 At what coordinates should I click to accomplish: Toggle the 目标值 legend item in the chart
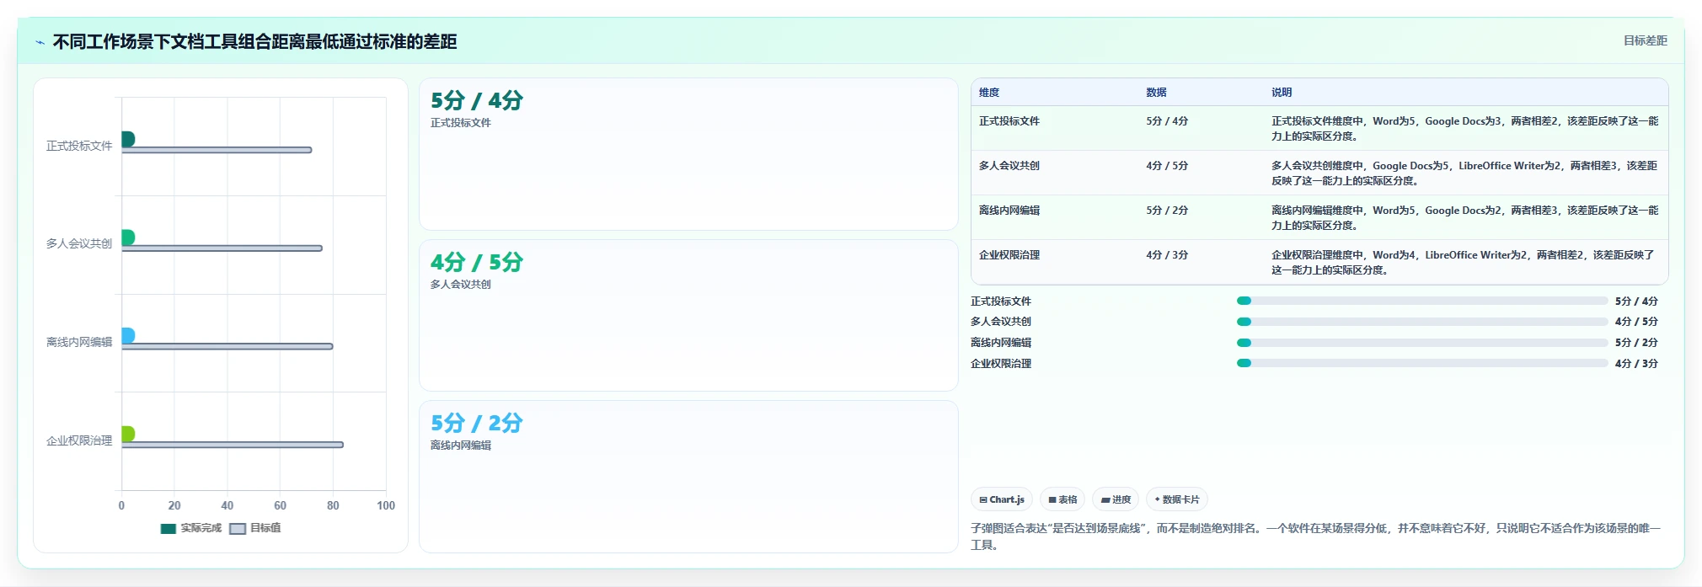[x=255, y=528]
